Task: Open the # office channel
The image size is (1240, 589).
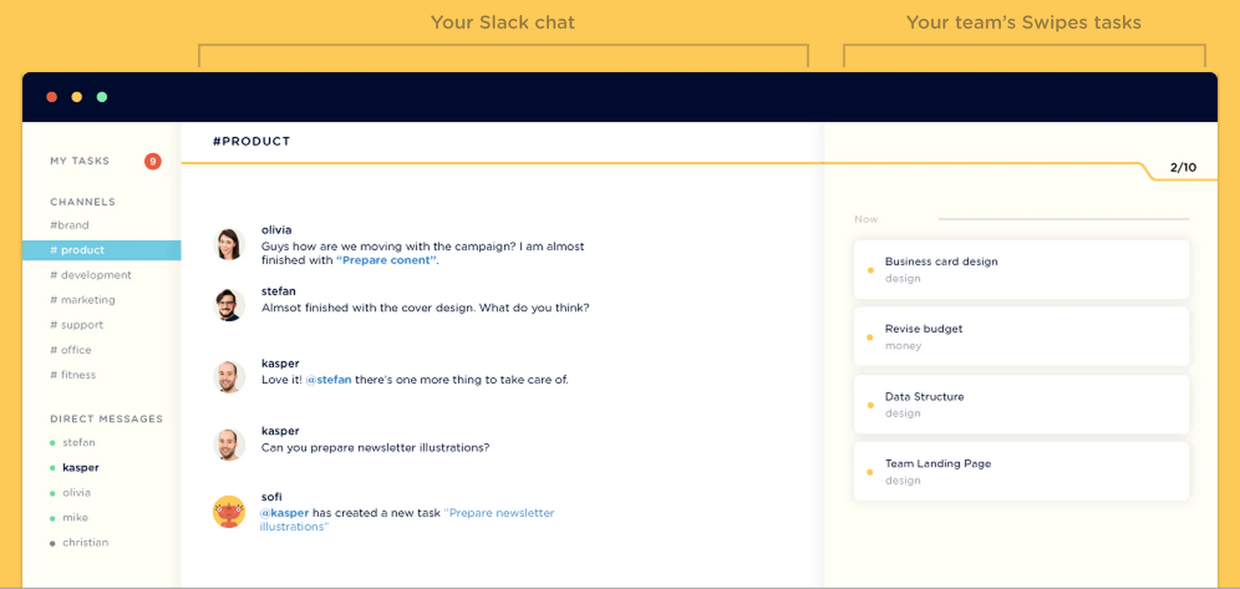Action: coord(71,349)
